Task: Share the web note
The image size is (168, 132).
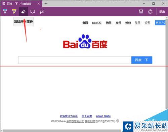Action: (x=150, y=11)
